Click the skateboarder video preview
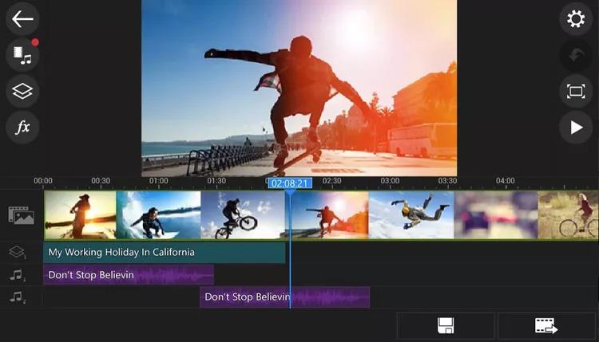599x342 pixels. 299,88
